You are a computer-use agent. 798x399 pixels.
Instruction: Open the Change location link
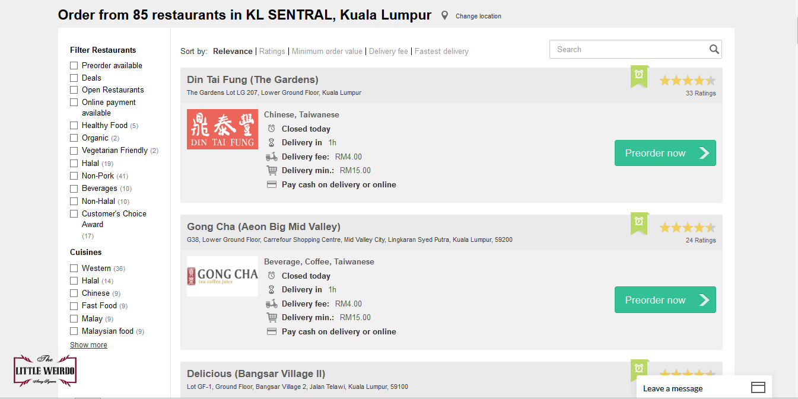478,16
